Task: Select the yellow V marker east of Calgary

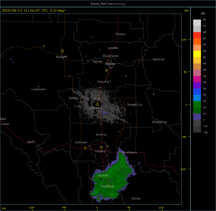Action: (x=107, y=146)
